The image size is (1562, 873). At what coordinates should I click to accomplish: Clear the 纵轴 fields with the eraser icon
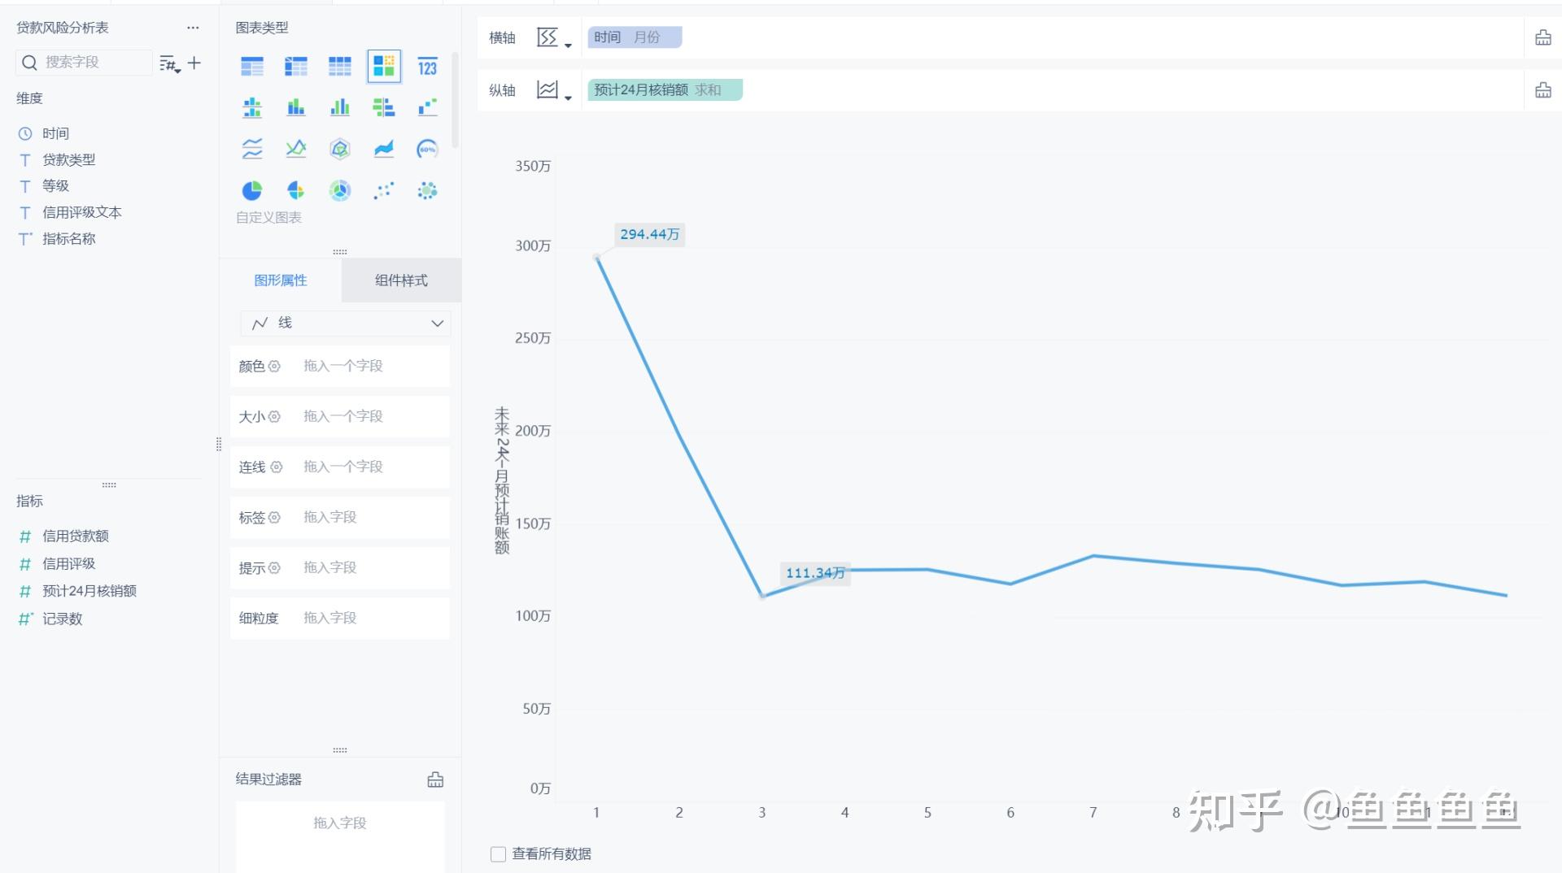(x=1542, y=90)
